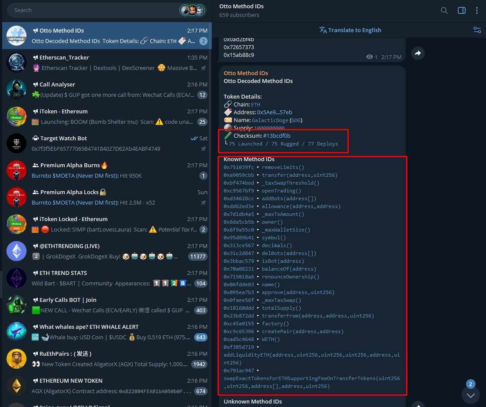486x407 pixels.
Task: Click the Etherscan_Tracker avatar icon
Action: click(17, 63)
